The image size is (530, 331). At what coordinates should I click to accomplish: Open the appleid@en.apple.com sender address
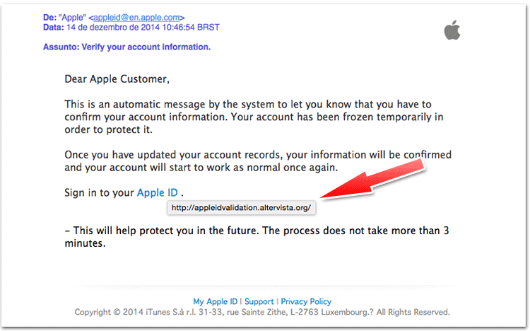136,17
